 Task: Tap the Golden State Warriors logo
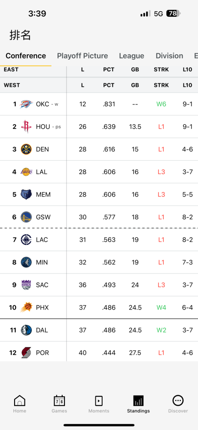pos(26,217)
